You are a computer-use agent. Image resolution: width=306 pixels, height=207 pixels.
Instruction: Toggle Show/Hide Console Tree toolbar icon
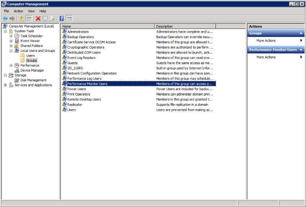pos(29,19)
